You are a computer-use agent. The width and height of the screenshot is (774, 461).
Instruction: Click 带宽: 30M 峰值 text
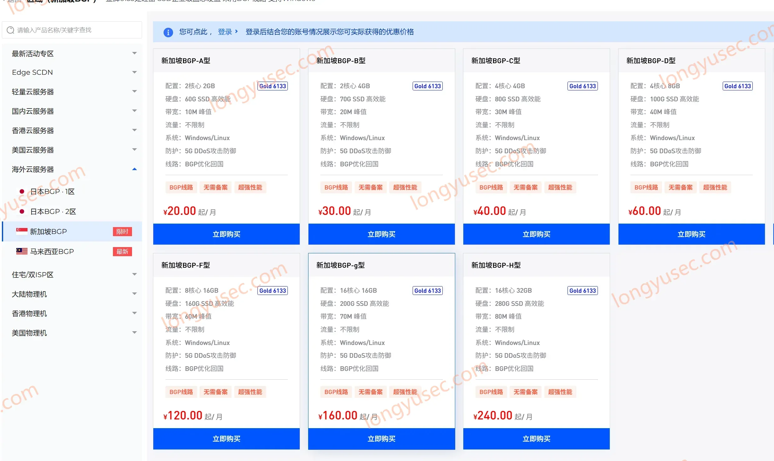click(x=498, y=112)
